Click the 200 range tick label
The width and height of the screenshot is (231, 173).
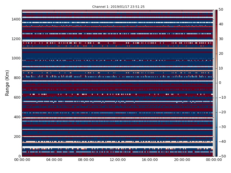click(x=17, y=136)
